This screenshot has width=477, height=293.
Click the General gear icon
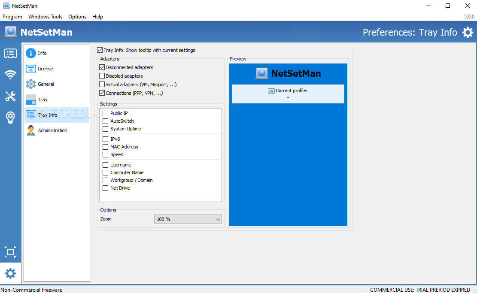tap(31, 84)
